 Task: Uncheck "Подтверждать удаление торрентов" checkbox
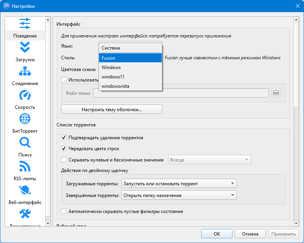tap(64, 138)
